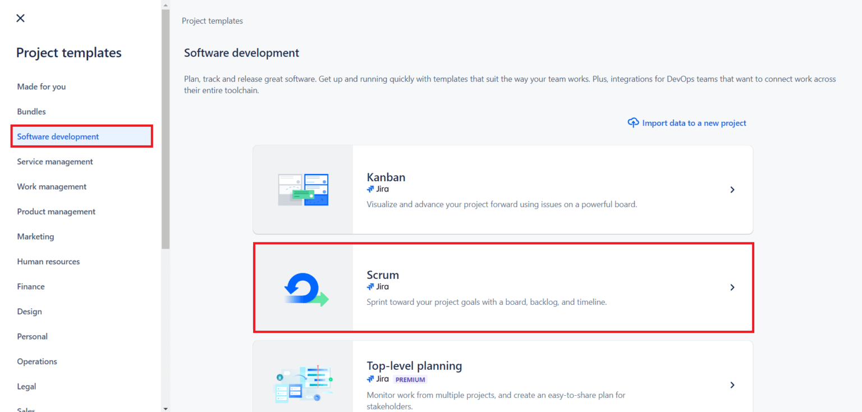Click Import data to a new project
Screen dimensions: 862x412
coord(694,123)
